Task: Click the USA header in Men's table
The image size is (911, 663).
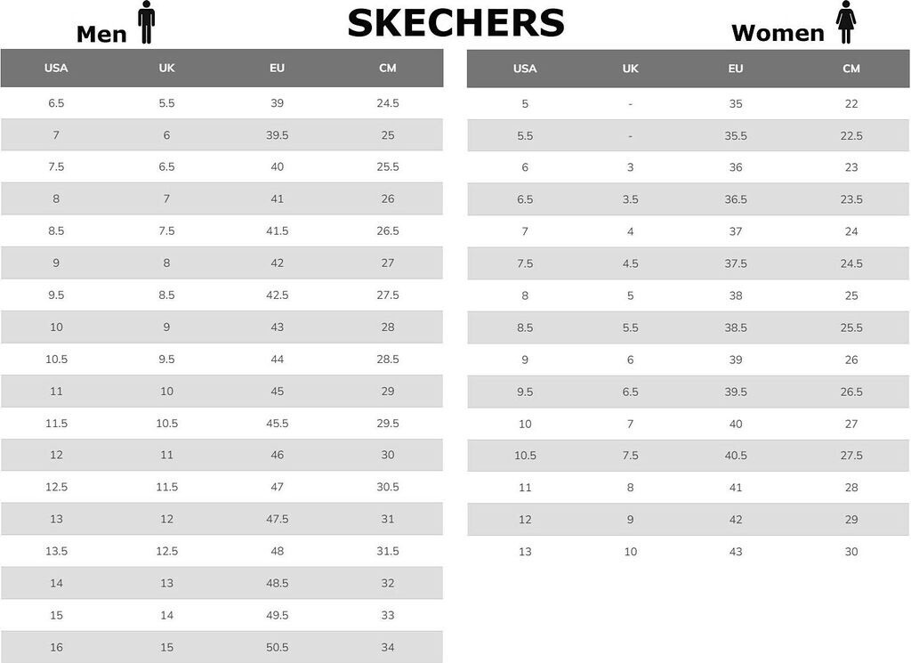Action: [56, 68]
